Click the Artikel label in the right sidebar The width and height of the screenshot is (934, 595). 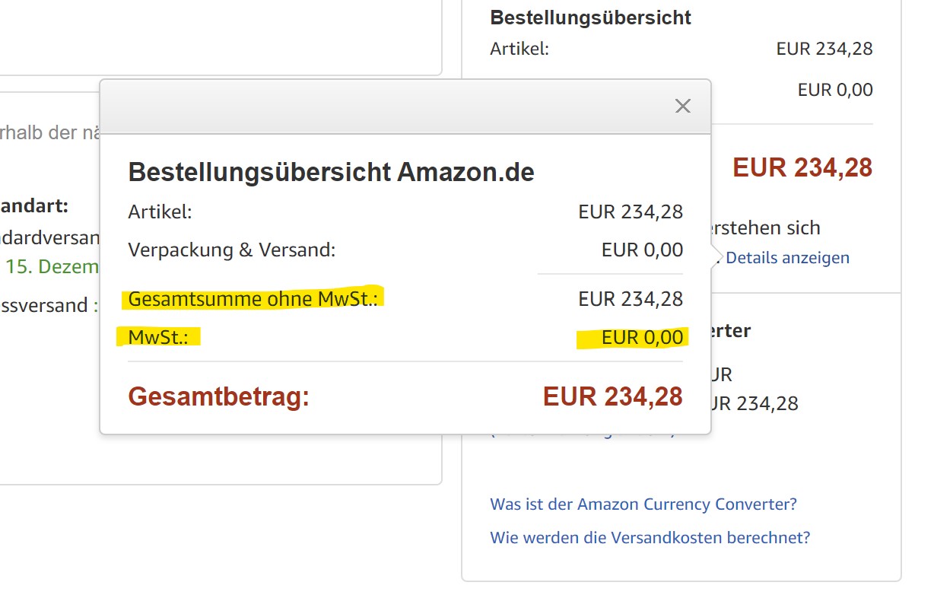[x=519, y=49]
